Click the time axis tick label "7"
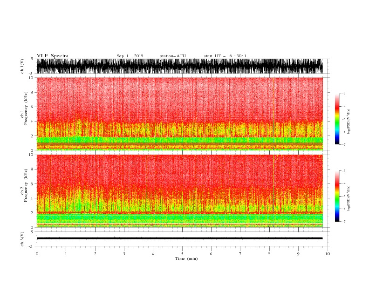Screen dimensions: 369x285 (240, 254)
